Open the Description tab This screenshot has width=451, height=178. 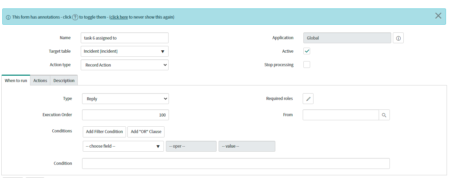(64, 80)
